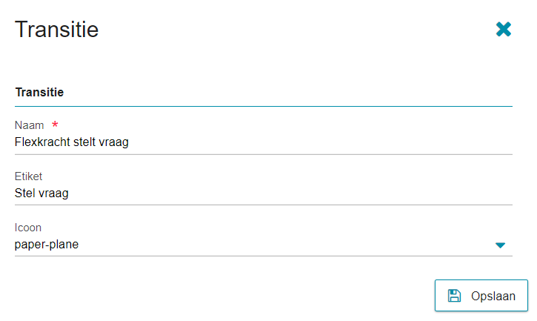
Task: Open the paper-plane icon selection
Action: (x=264, y=245)
